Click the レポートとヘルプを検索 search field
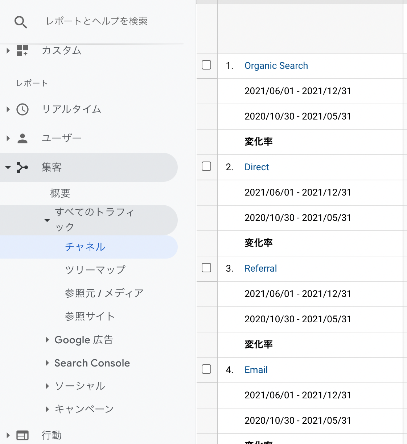This screenshot has width=407, height=444. click(96, 21)
